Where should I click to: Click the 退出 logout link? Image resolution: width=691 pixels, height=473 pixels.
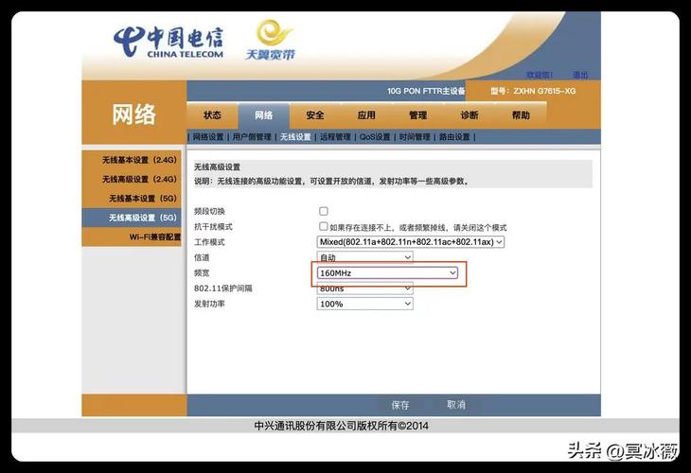(580, 75)
